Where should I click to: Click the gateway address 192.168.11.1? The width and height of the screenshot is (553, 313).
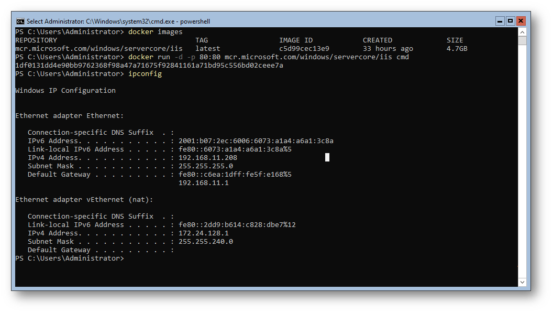(x=204, y=182)
